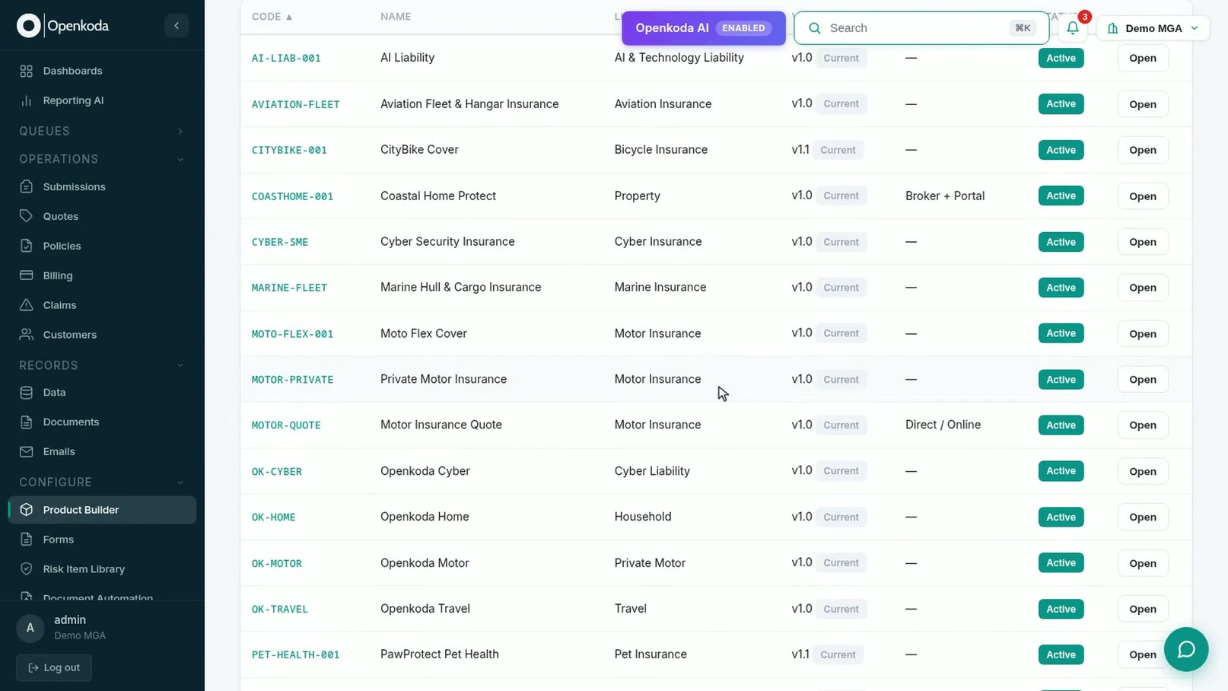This screenshot has width=1228, height=691.
Task: Click the MOTOR-QUOTE code link
Action: pyautogui.click(x=286, y=425)
